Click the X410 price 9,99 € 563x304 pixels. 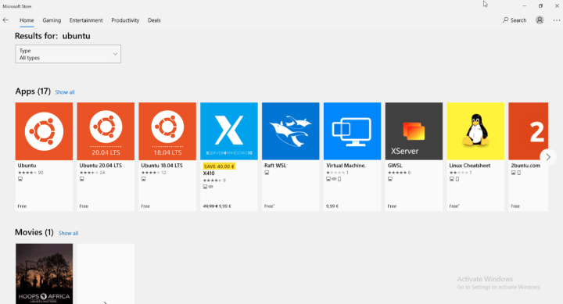point(225,206)
